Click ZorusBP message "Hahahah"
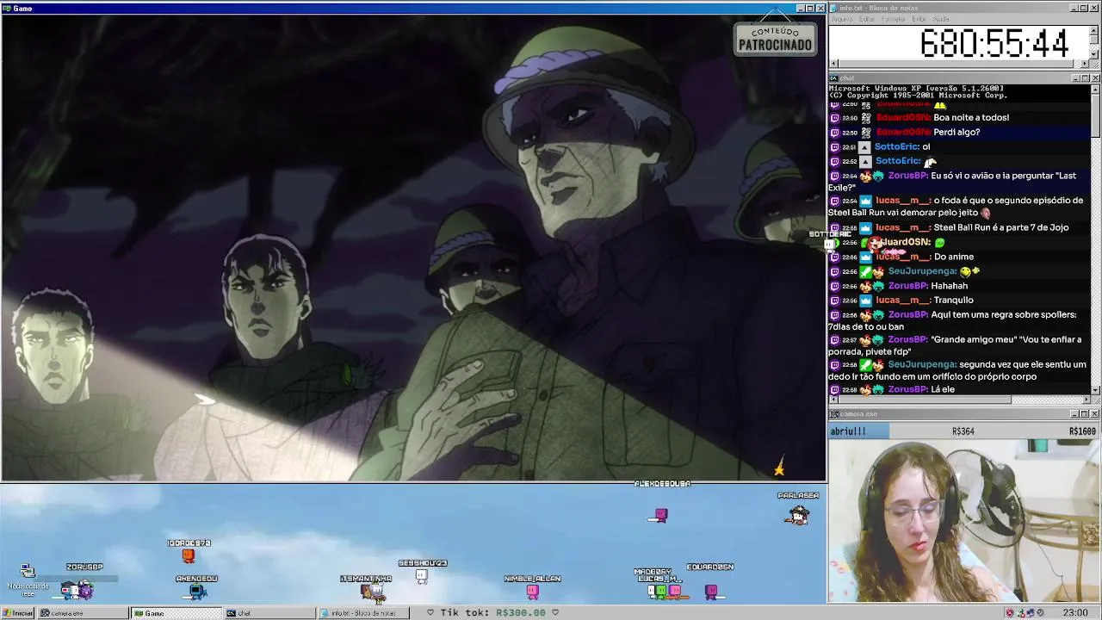1102x620 pixels. [x=949, y=286]
